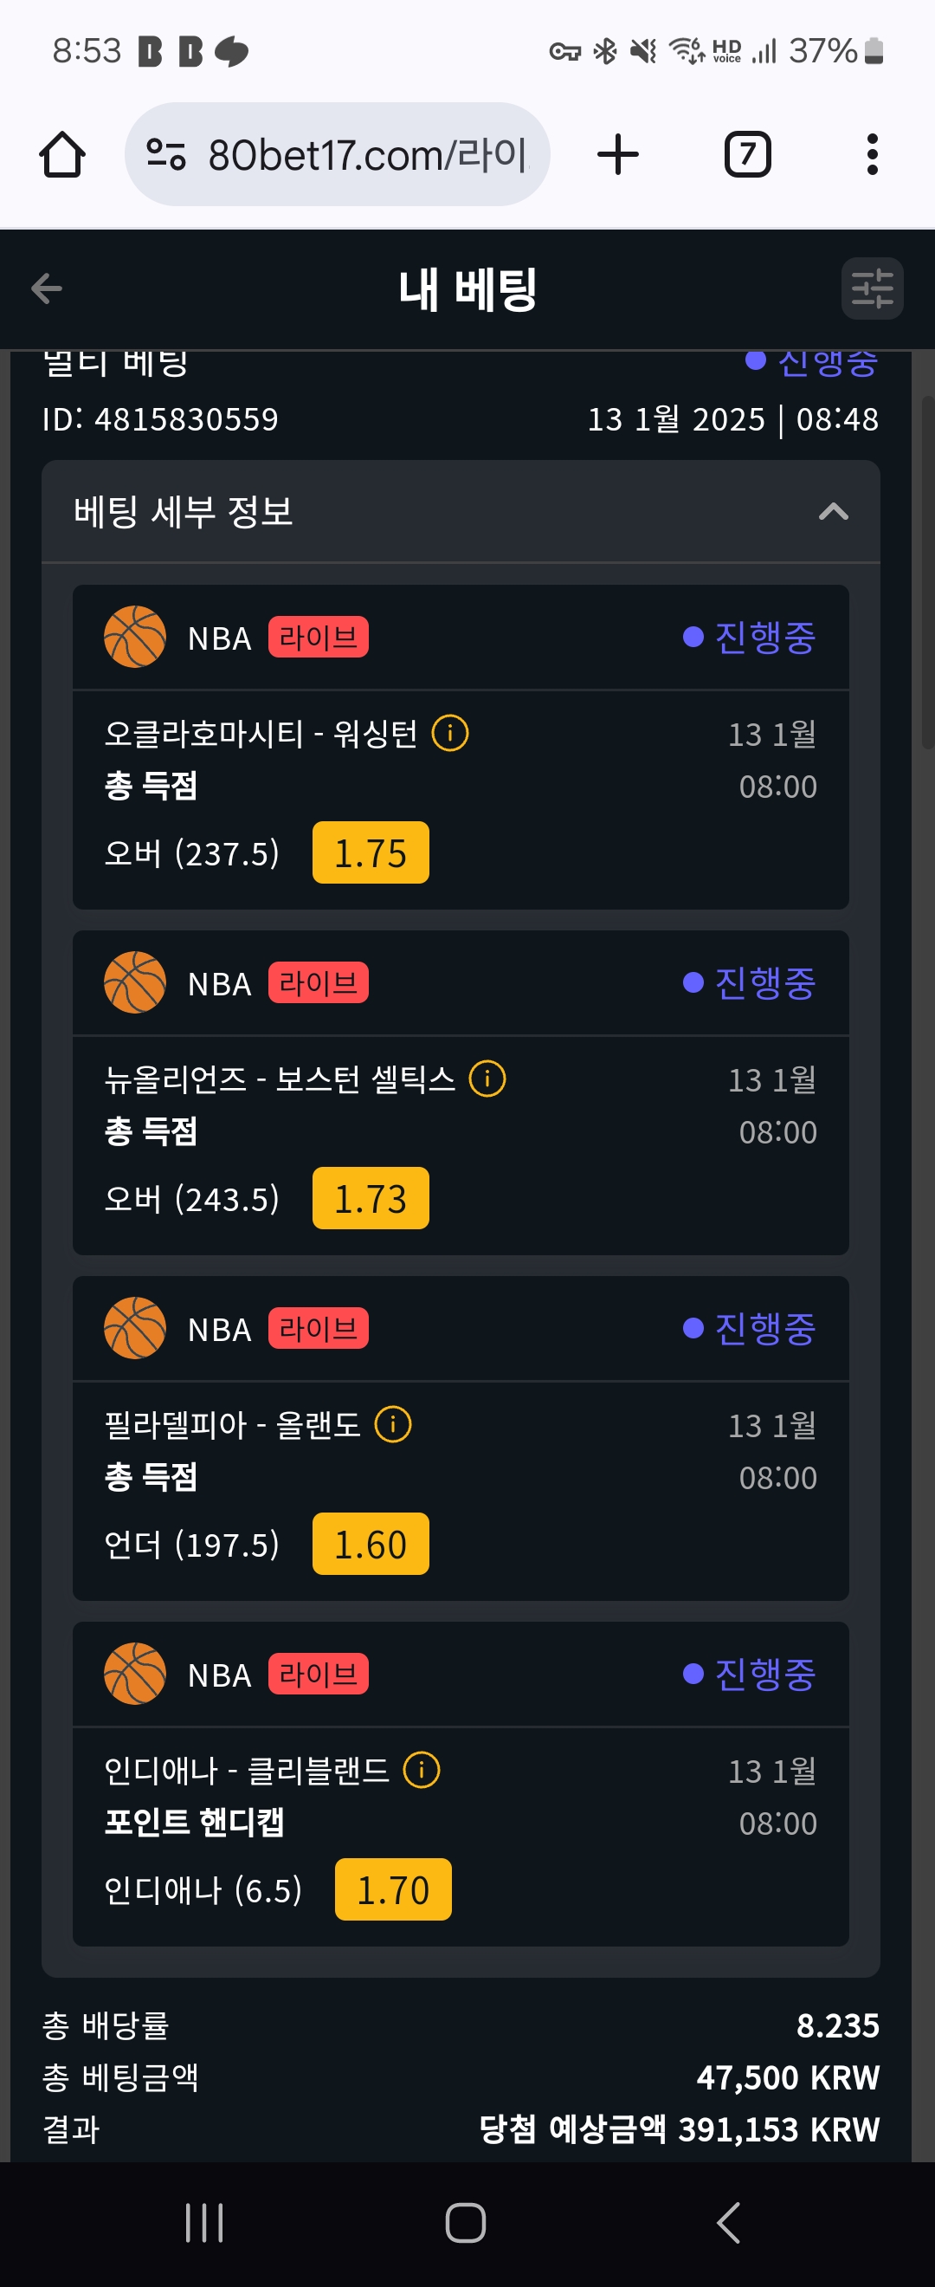Show info for 인디애나 - 클리블랜드 match
The height and width of the screenshot is (2287, 935).
[x=422, y=1771]
